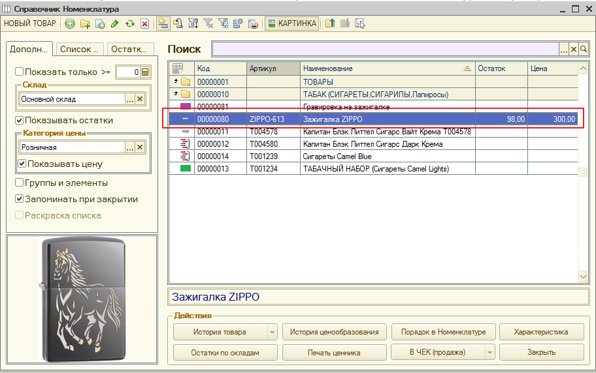Select the T004578 article cell
This screenshot has width=596, height=373.
273,132
